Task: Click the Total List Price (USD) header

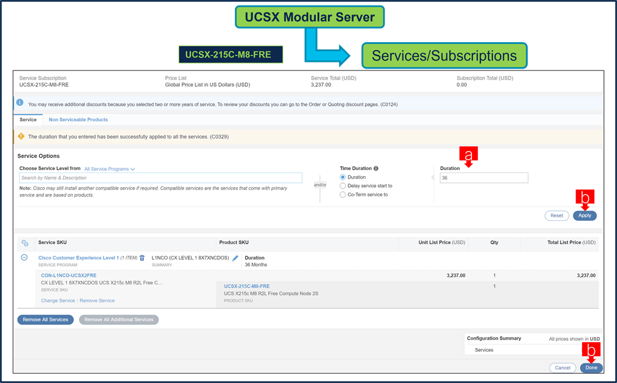Action: point(571,243)
